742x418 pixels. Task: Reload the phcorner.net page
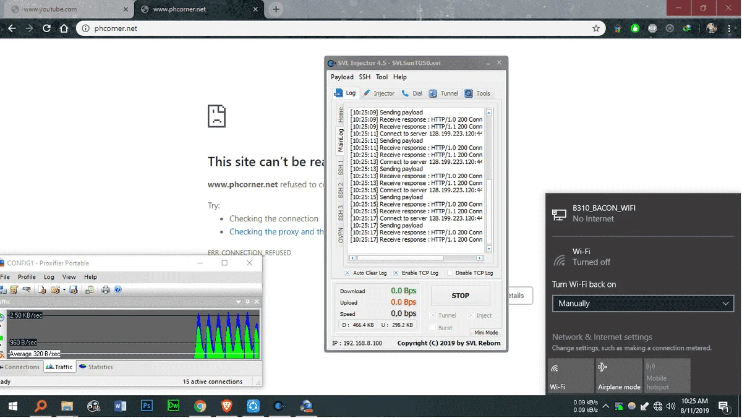46,28
